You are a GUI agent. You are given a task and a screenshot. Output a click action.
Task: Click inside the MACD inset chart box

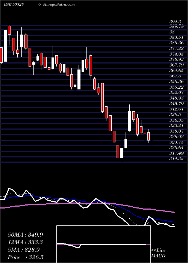103,244
